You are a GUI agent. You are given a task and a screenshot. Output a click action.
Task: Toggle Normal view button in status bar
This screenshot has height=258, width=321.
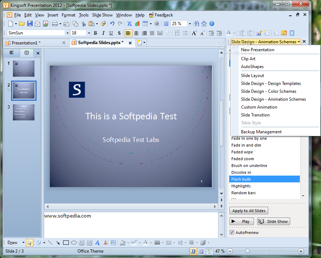click(193, 251)
